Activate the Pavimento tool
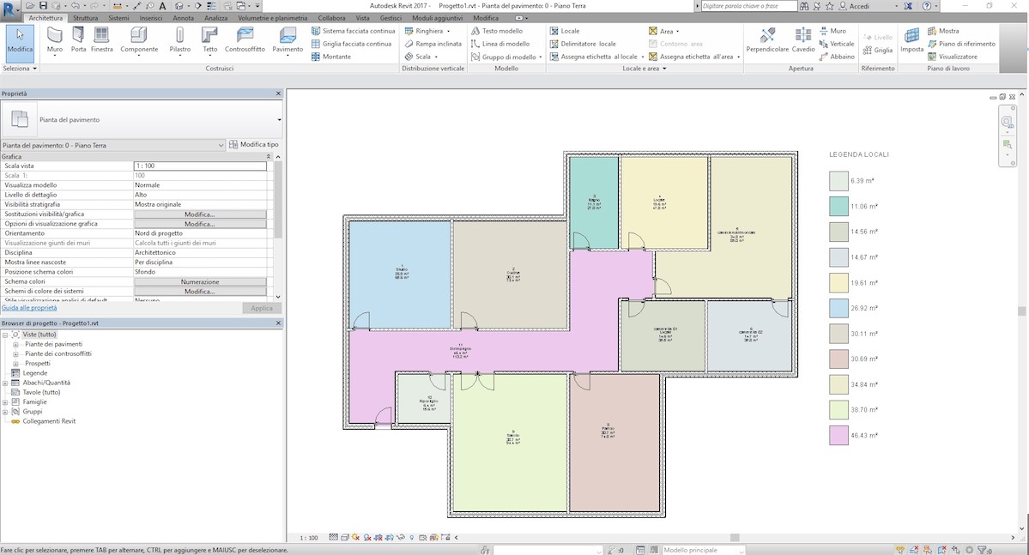This screenshot has height=555, width=1029. (x=288, y=39)
